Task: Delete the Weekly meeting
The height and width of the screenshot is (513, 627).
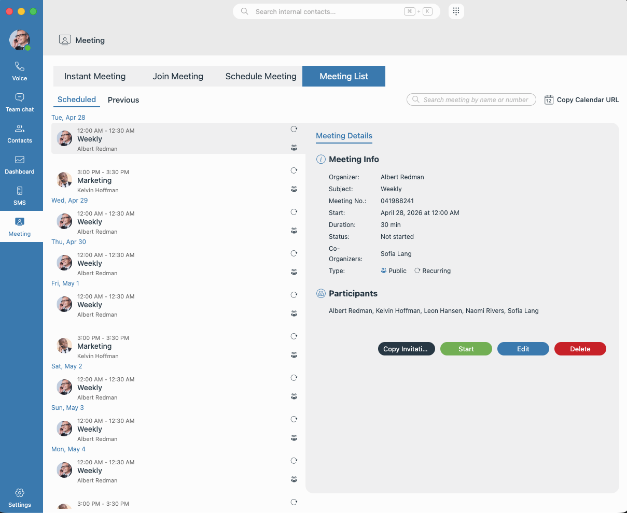Action: pos(580,349)
